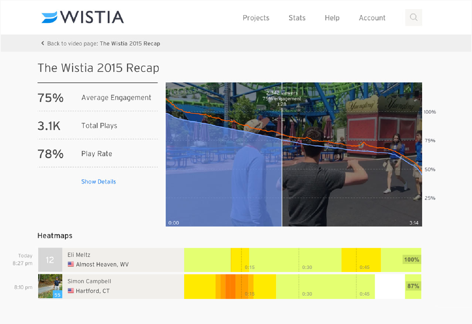Click the engagement graph video preview
The width and height of the screenshot is (472, 324).
point(294,154)
